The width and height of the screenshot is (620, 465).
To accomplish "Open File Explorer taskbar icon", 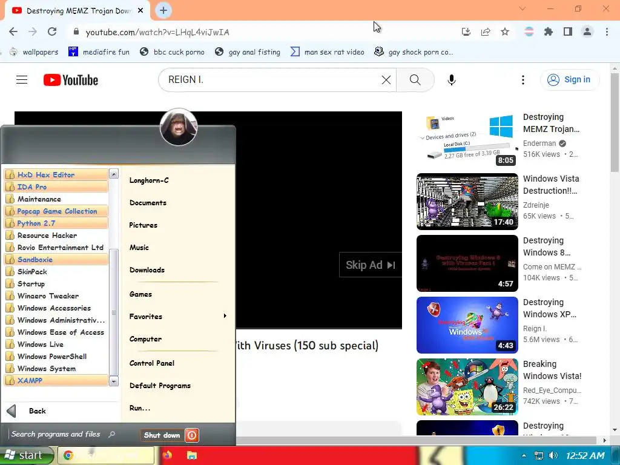I will 192,455.
